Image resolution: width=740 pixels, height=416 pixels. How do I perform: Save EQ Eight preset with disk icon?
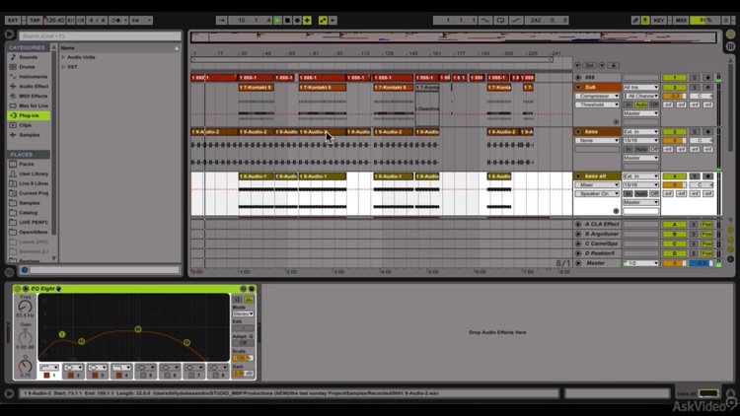[x=252, y=289]
